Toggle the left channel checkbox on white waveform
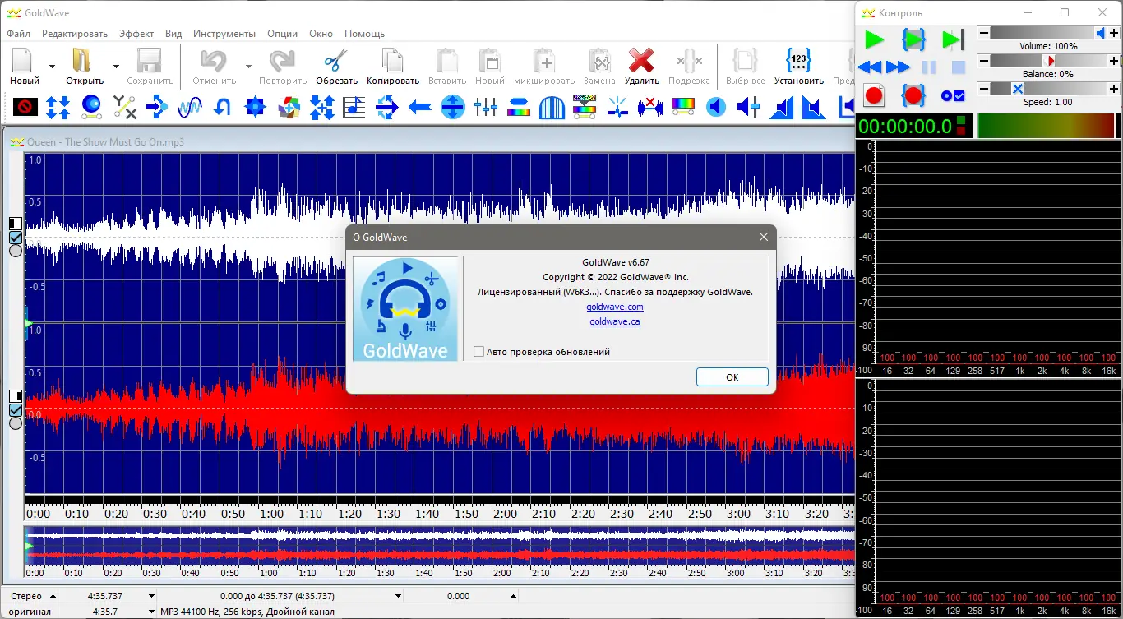Viewport: 1123px width, 619px height. [15, 238]
